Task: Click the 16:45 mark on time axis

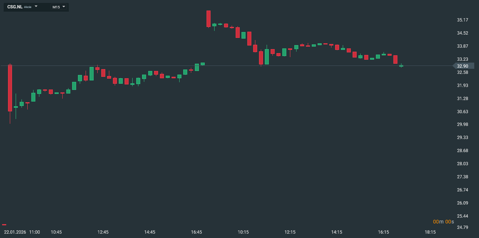Action: point(196,232)
